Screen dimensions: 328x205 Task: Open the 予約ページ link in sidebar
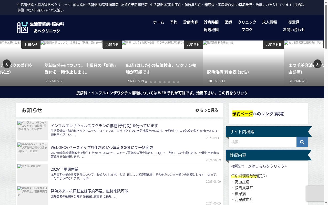pyautogui.click(x=242, y=114)
